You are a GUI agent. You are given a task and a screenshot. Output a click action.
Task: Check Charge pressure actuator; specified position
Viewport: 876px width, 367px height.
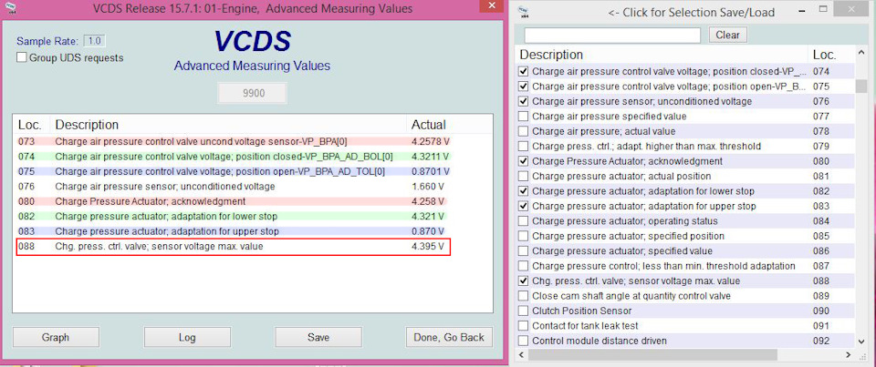523,236
